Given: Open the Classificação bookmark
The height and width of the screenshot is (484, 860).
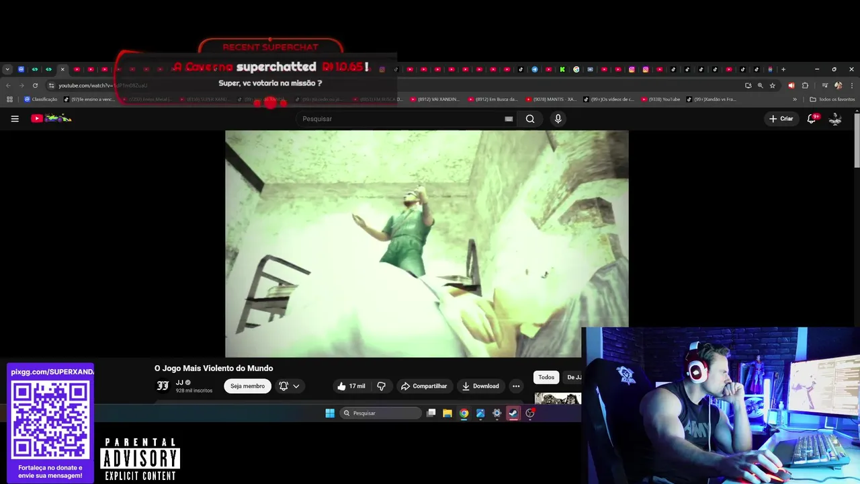Looking at the screenshot, I should tap(40, 99).
